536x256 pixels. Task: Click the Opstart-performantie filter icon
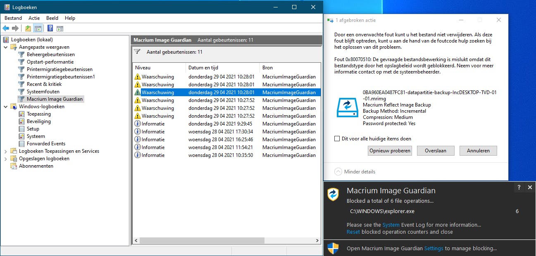click(x=21, y=62)
